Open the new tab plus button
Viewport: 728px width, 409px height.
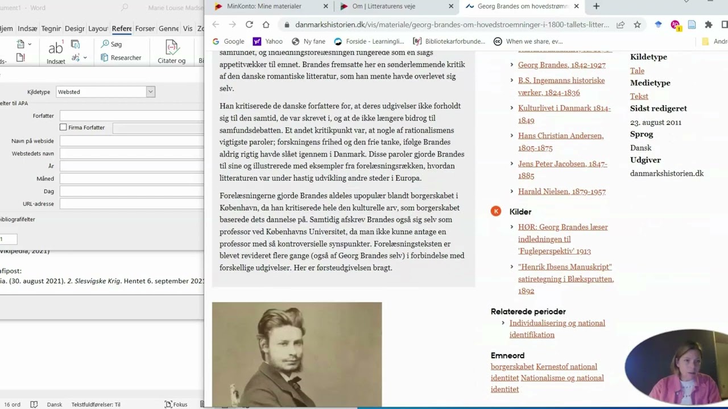[596, 6]
